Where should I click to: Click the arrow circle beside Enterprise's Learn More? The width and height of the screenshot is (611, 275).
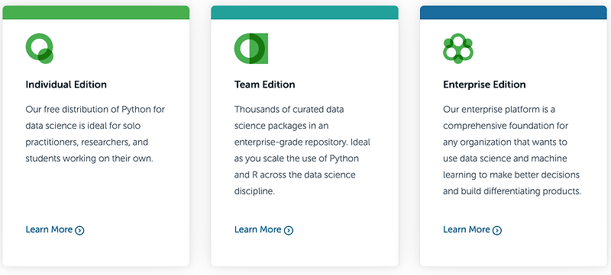pos(497,230)
